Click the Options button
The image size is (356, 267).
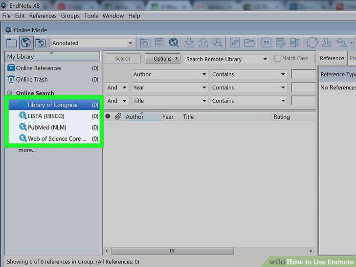(162, 59)
